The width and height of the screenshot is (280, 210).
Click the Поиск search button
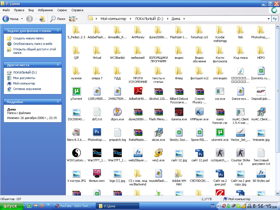pos(58,19)
